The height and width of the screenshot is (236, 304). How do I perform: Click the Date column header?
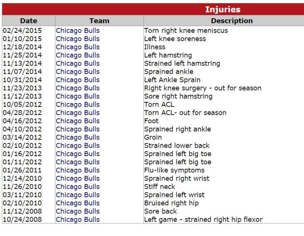[x=29, y=21]
